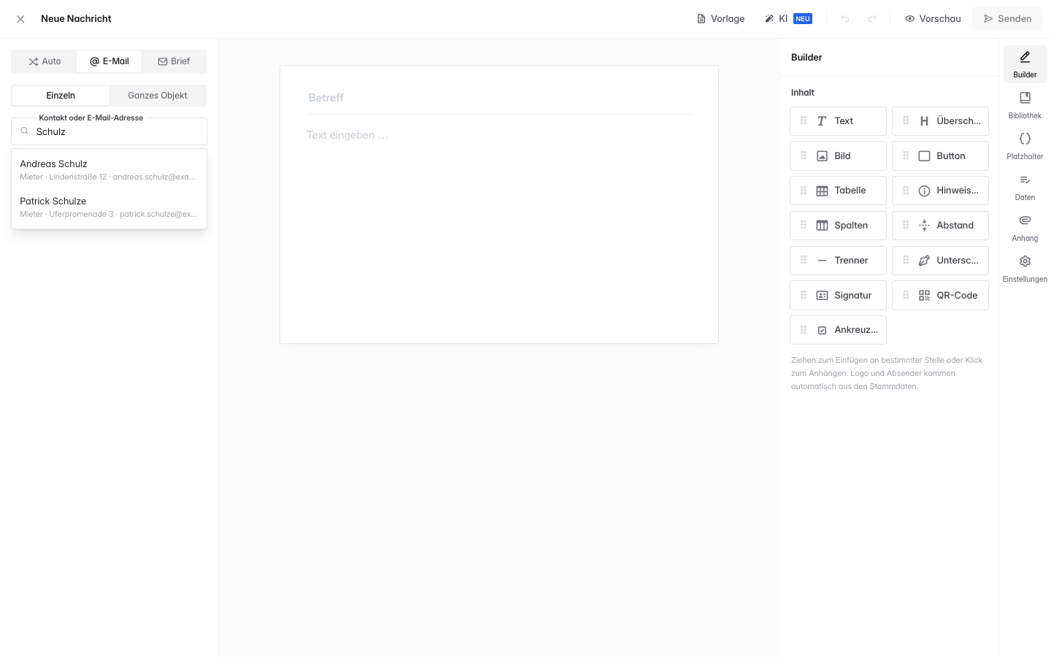Viewport: 1051px width, 657px height.
Task: Add an Überschrift heading block
Action: click(x=940, y=121)
